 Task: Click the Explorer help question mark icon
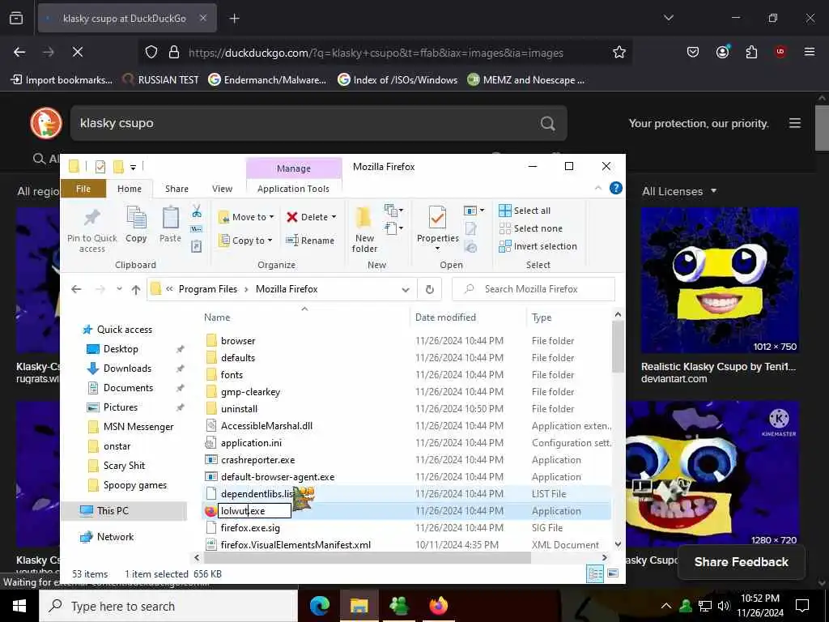[x=616, y=188]
